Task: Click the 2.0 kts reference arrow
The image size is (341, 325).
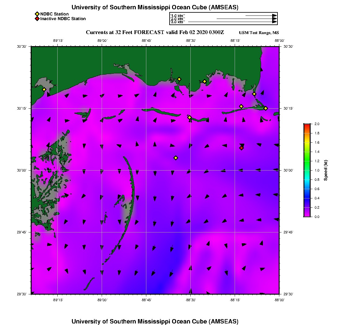Action: pos(247,19)
